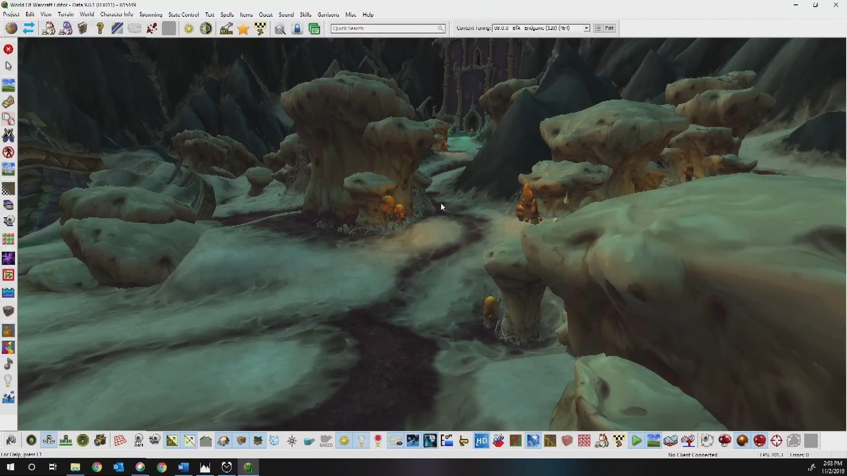
Task: Click the Edit button beside Content Tuning
Action: coord(609,28)
